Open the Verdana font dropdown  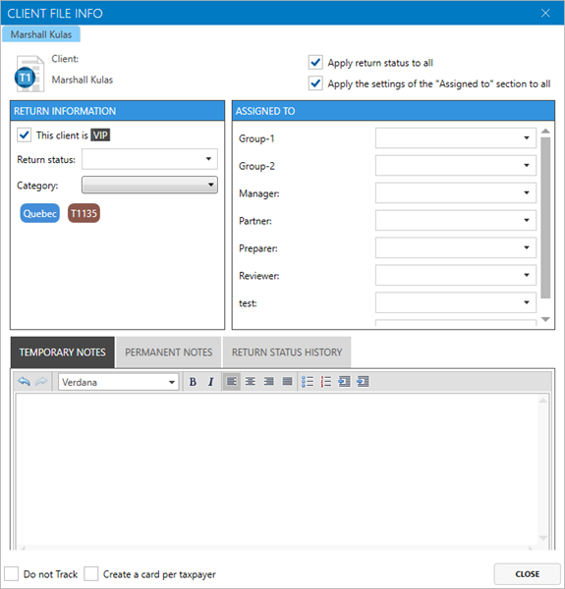pos(119,382)
